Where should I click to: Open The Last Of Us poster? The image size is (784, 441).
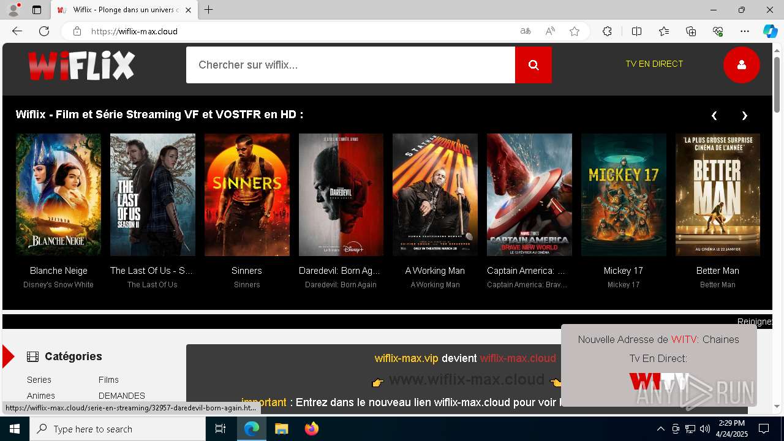[x=153, y=195]
